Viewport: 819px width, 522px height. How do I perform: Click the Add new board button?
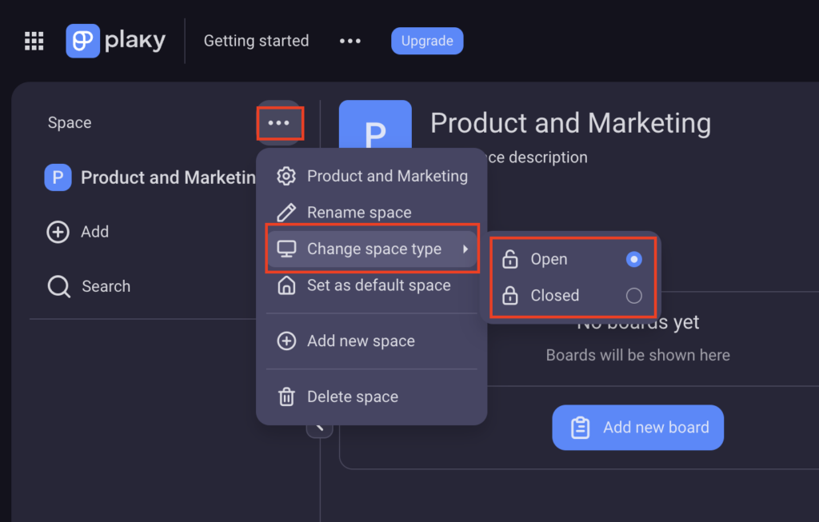[637, 427]
